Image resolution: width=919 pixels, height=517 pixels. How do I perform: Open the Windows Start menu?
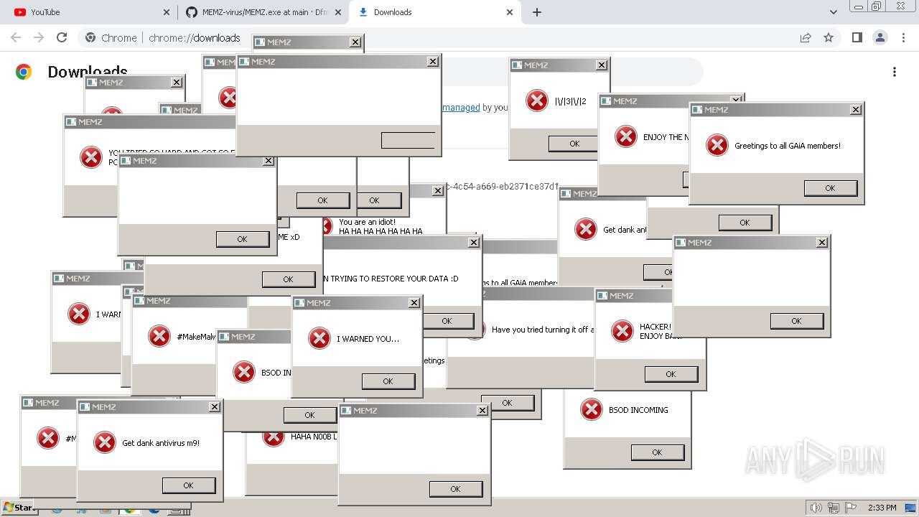click(x=19, y=508)
